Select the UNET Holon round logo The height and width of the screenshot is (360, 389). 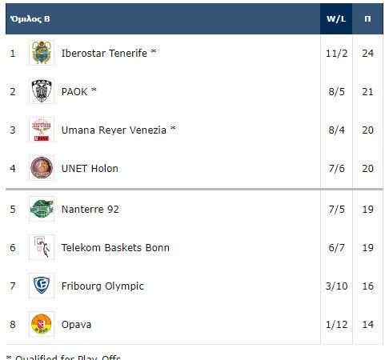42,168
